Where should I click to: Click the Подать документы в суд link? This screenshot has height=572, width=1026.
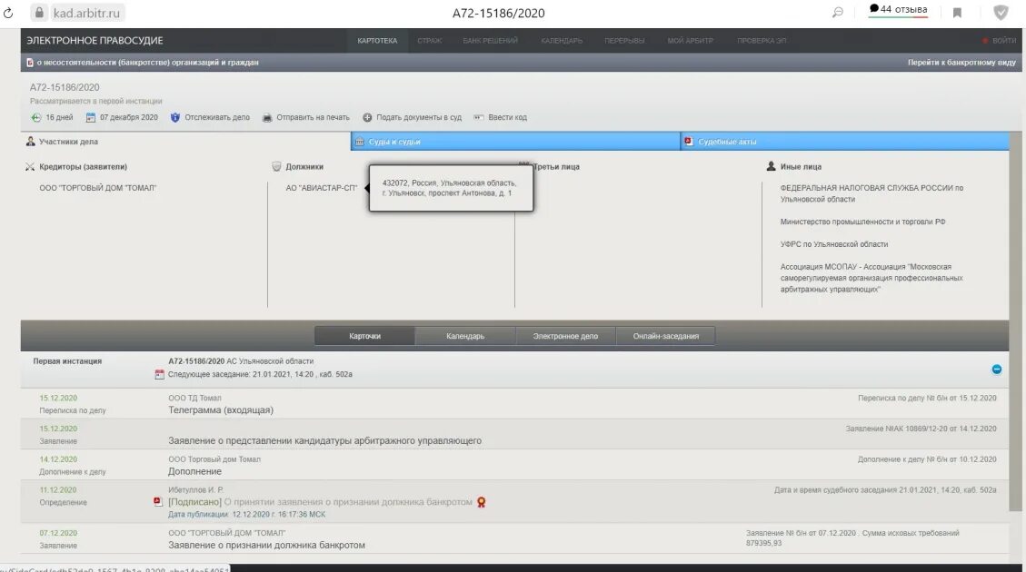tap(419, 118)
